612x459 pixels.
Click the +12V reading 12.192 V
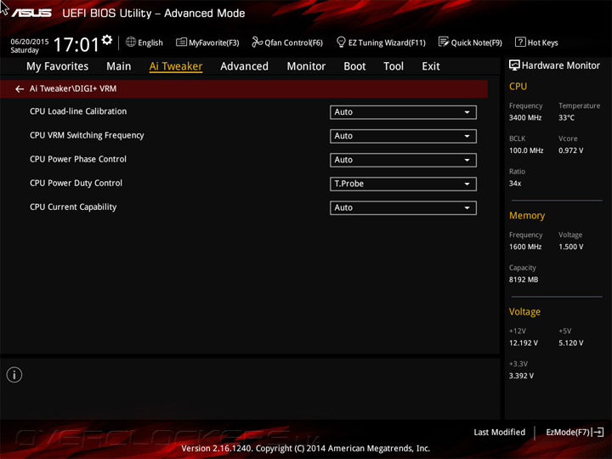(x=523, y=343)
